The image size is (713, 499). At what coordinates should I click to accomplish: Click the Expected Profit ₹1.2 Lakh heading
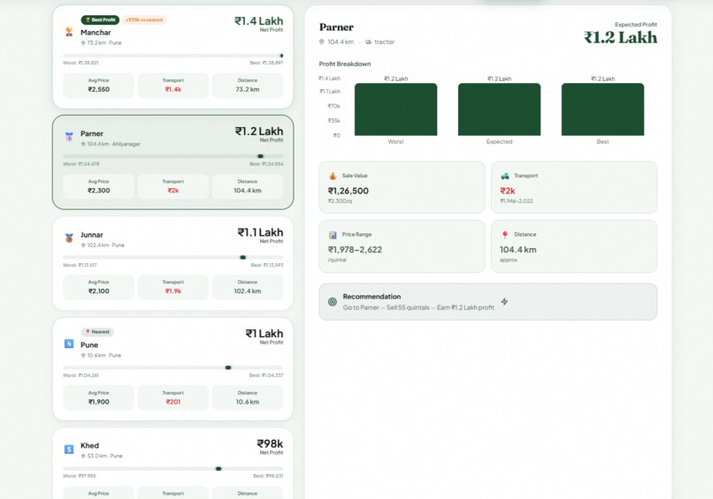coord(621,37)
